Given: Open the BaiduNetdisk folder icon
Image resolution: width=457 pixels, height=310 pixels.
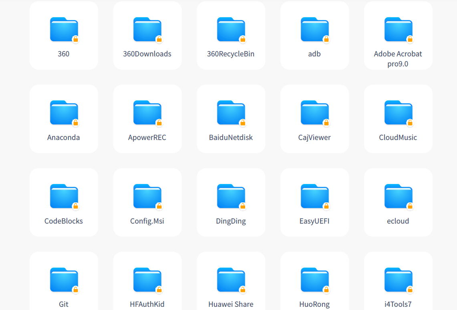Looking at the screenshot, I should point(231,113).
